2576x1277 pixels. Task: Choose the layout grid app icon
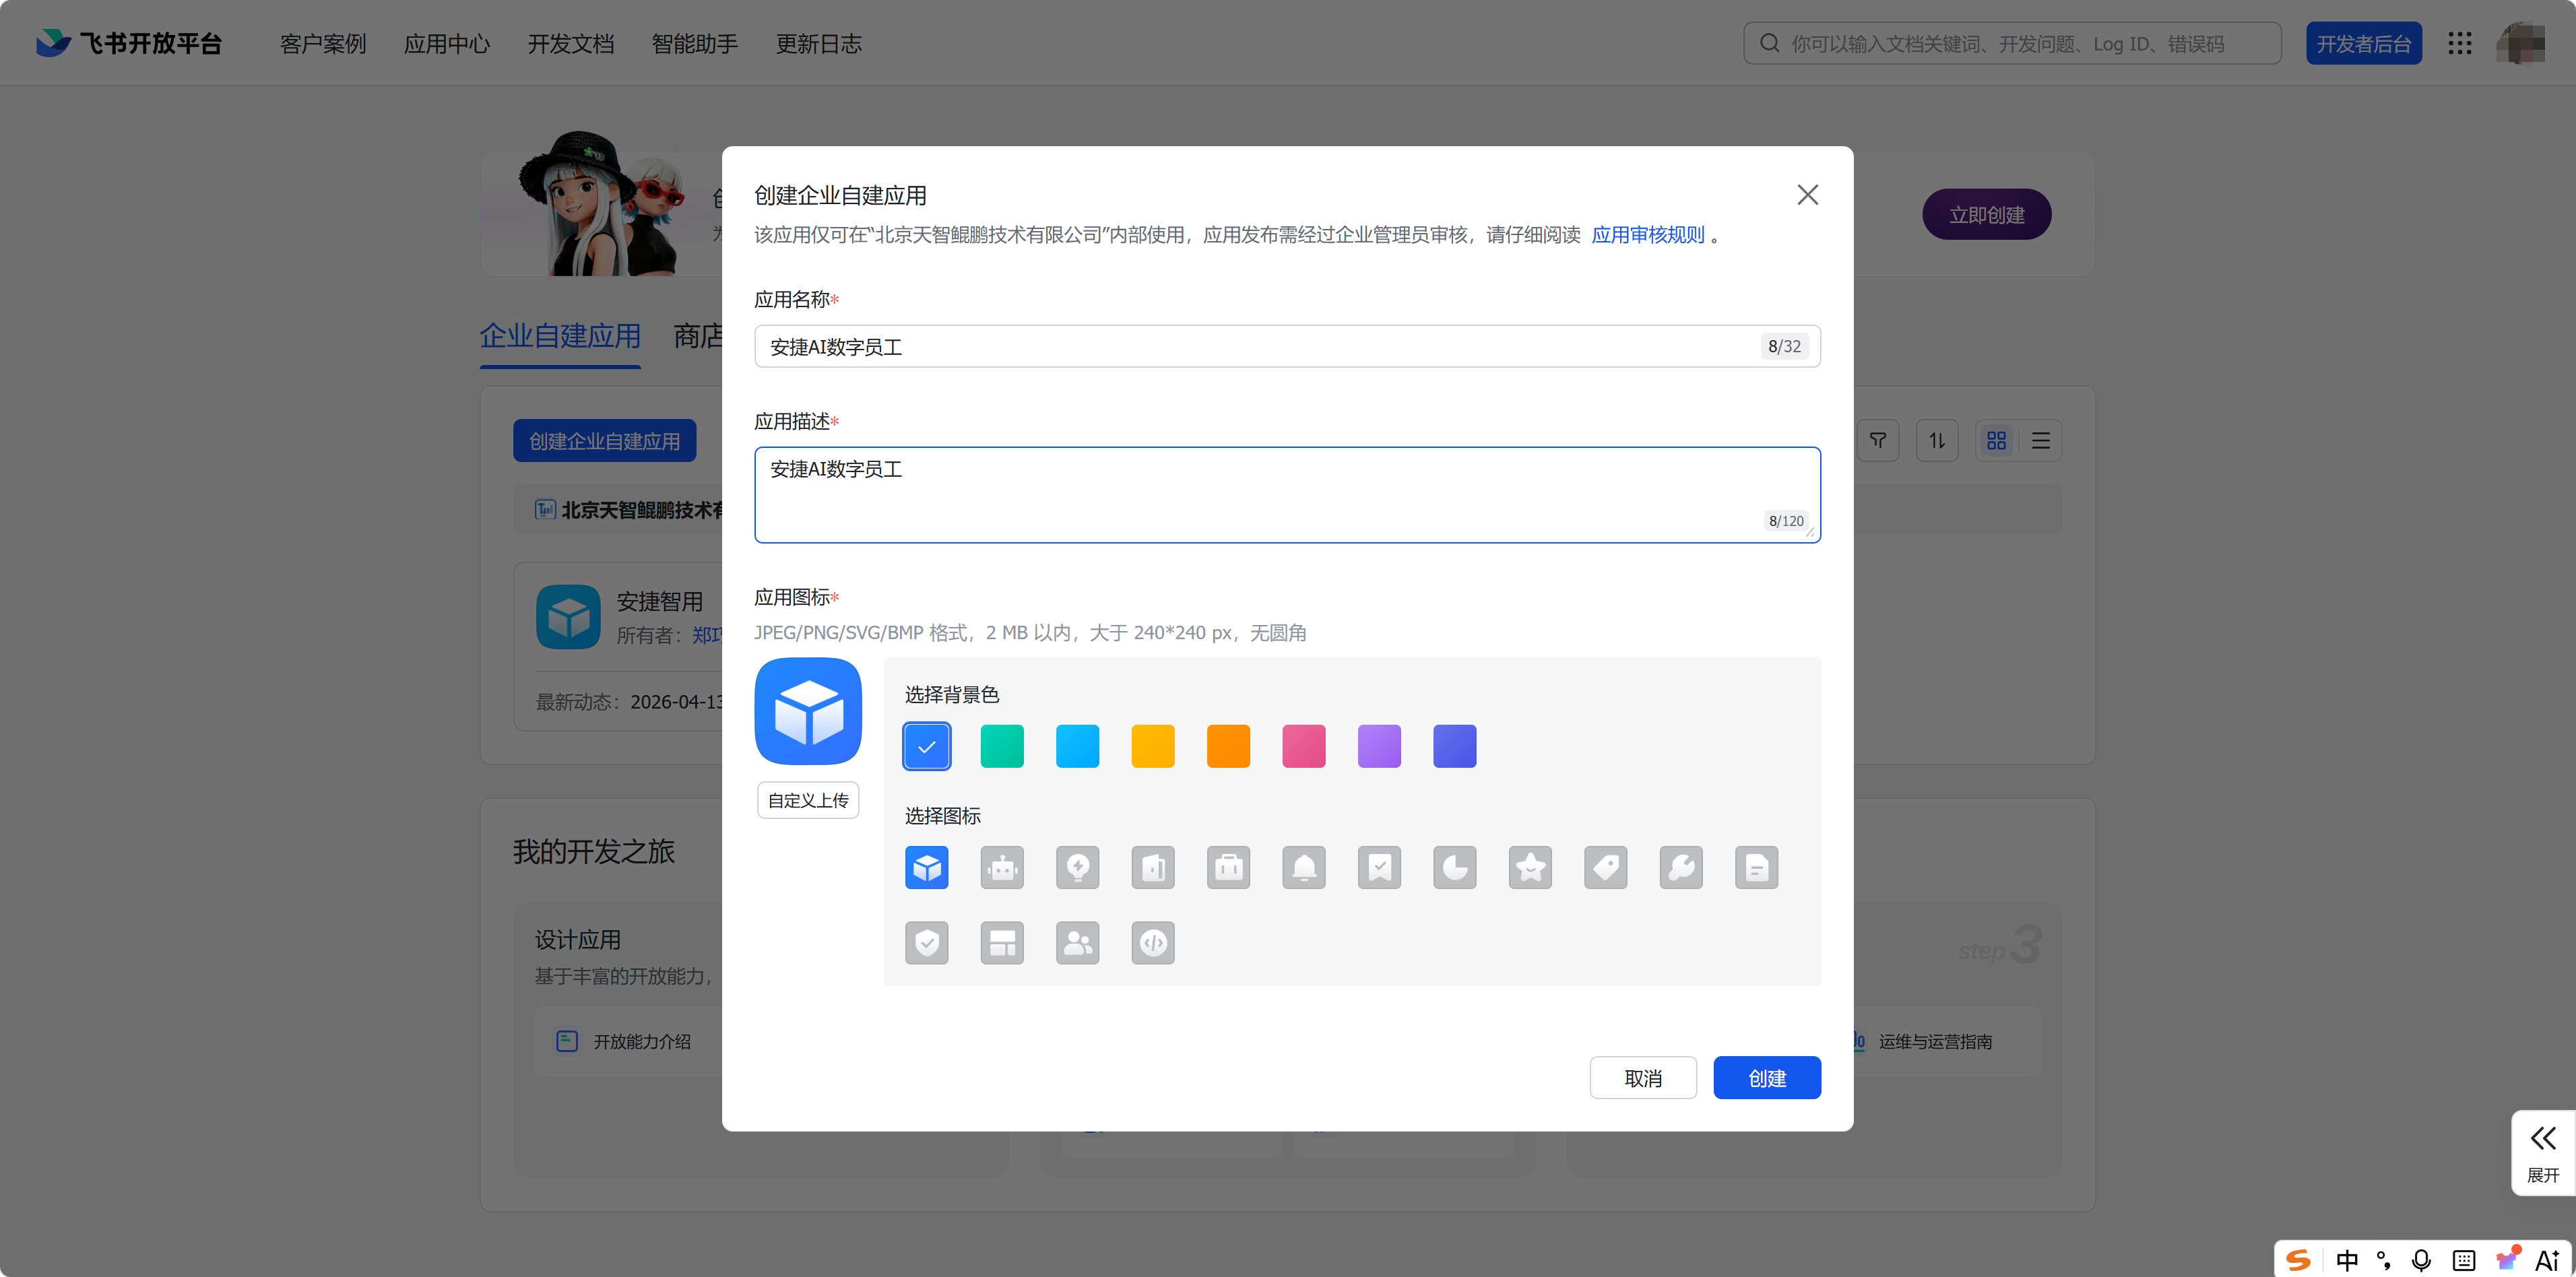coord(1002,942)
